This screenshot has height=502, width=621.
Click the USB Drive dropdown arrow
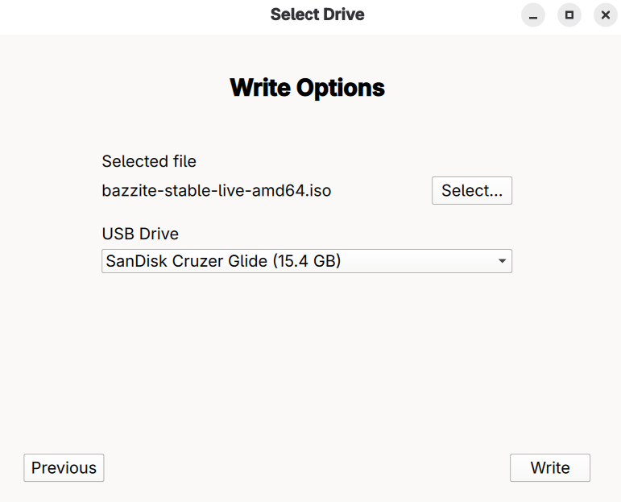click(x=502, y=261)
